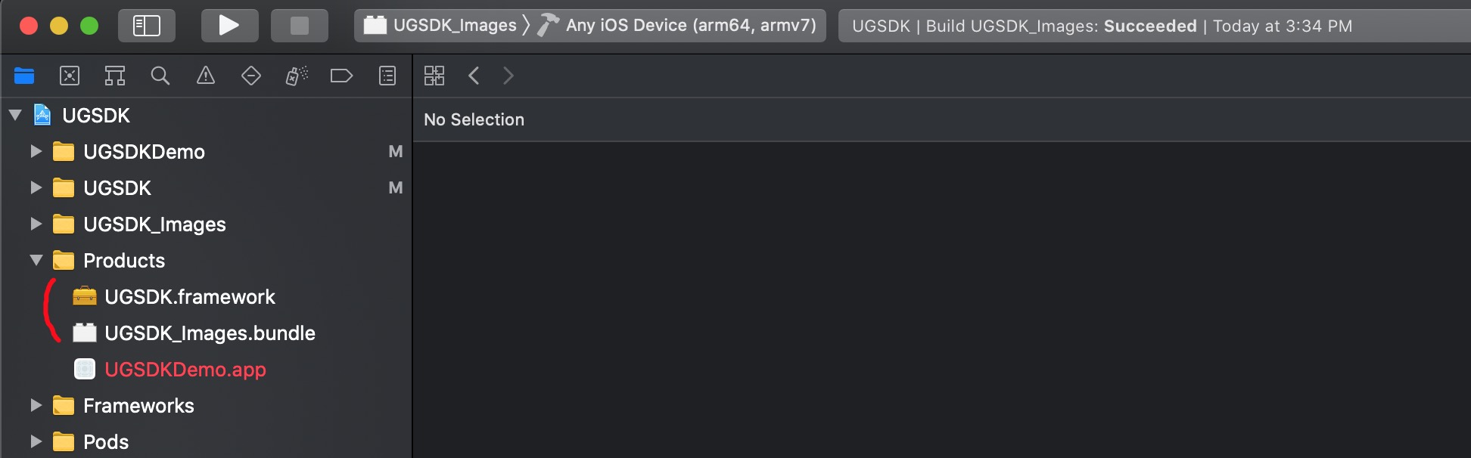This screenshot has height=458, width=1471.
Task: Open the Debug navigator spray icon
Action: [x=297, y=76]
